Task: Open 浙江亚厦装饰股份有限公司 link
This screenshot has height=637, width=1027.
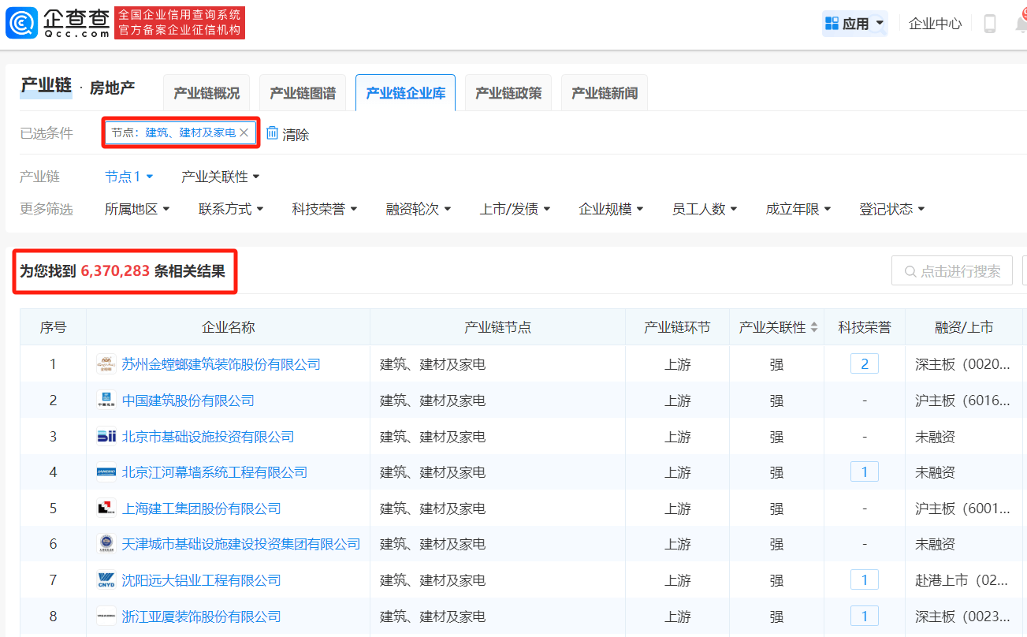Action: (202, 617)
